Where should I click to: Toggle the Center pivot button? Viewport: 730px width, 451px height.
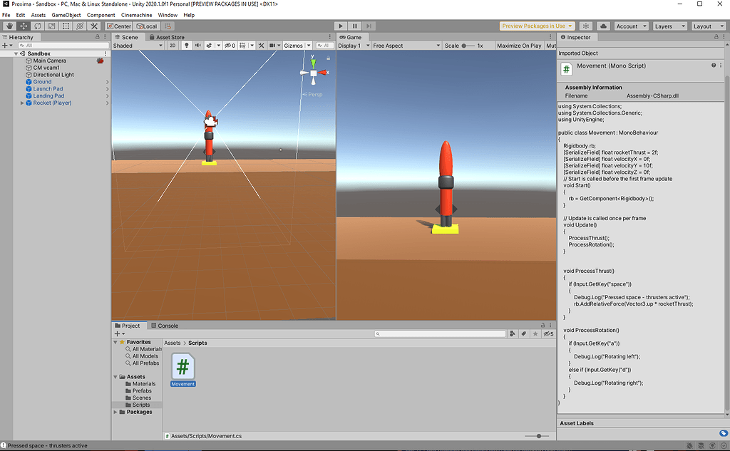pos(119,26)
